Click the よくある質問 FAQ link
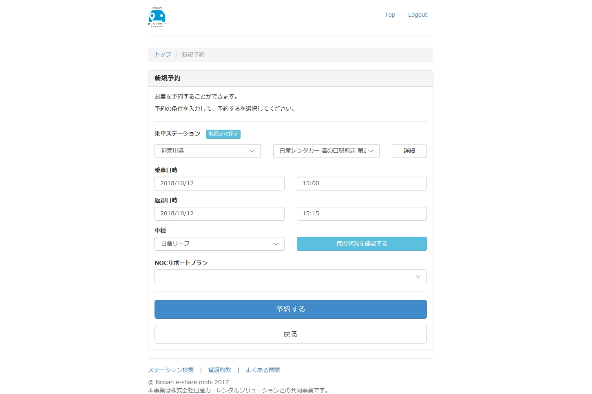This screenshot has width=592, height=394. [263, 370]
